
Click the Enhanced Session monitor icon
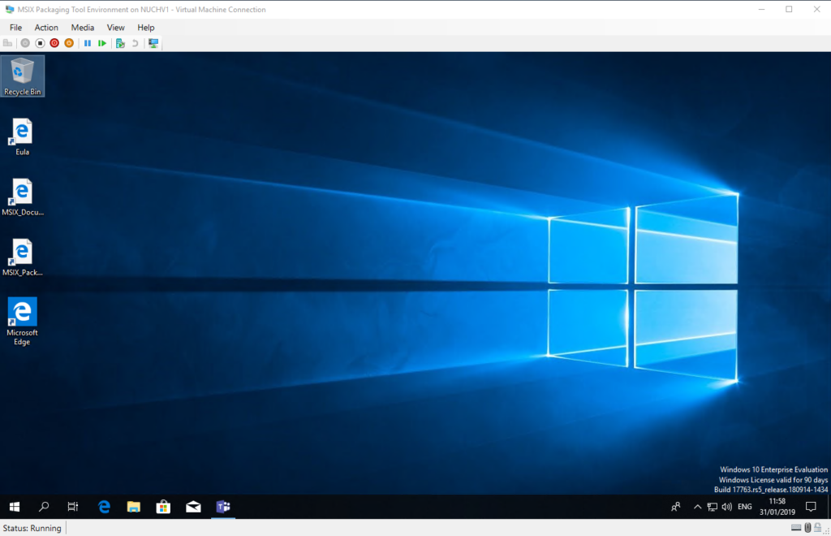(153, 43)
